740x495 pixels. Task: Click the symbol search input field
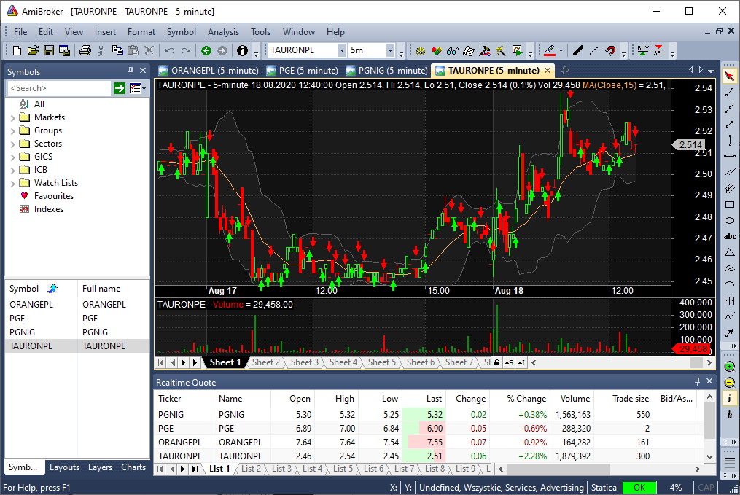58,88
